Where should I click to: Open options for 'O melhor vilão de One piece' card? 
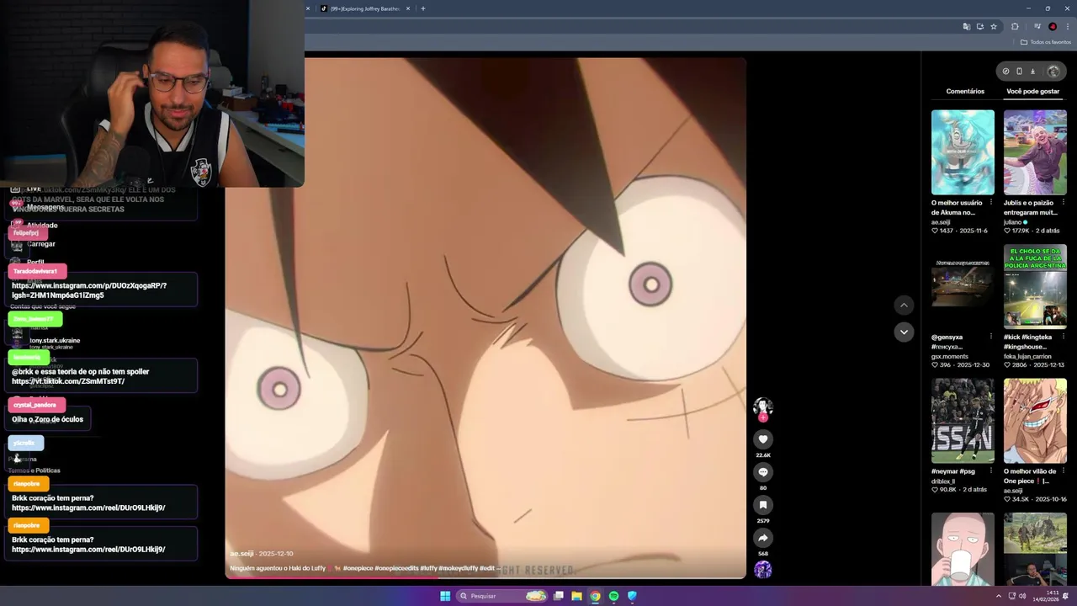pyautogui.click(x=1063, y=471)
